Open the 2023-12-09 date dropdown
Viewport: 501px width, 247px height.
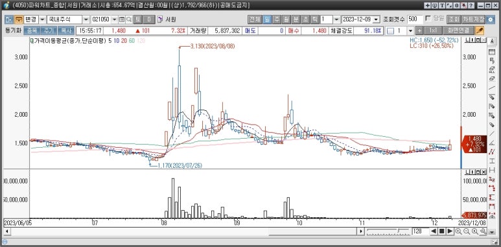(376, 19)
